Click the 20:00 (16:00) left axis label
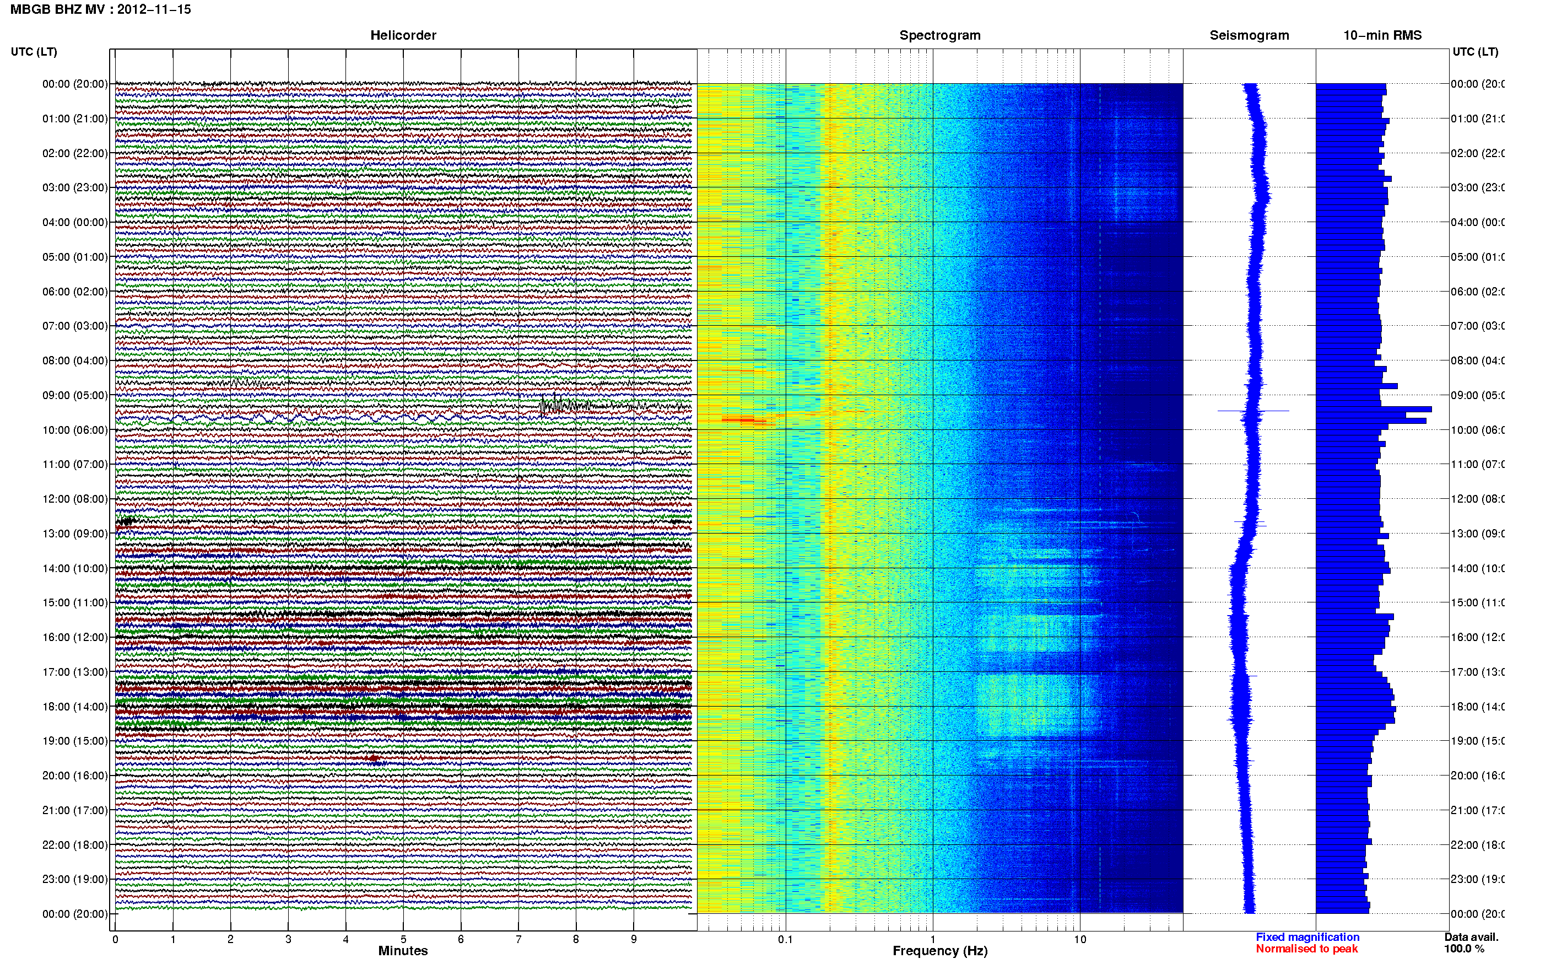 coord(75,776)
